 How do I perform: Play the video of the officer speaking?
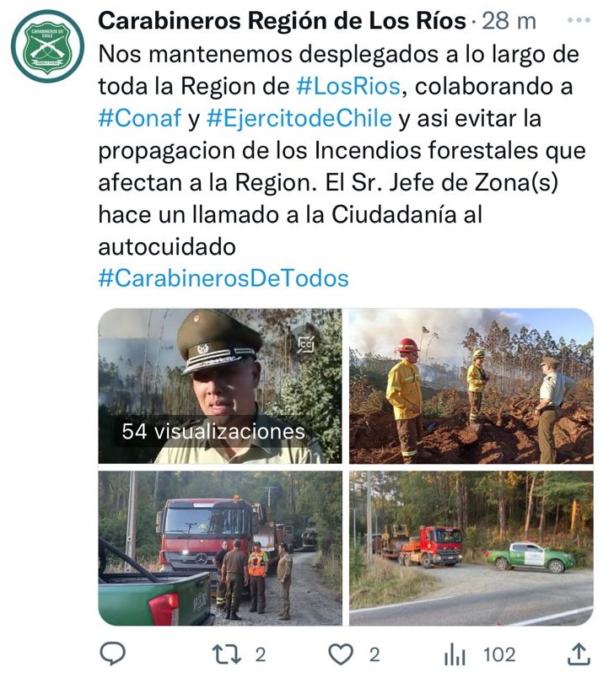220,385
